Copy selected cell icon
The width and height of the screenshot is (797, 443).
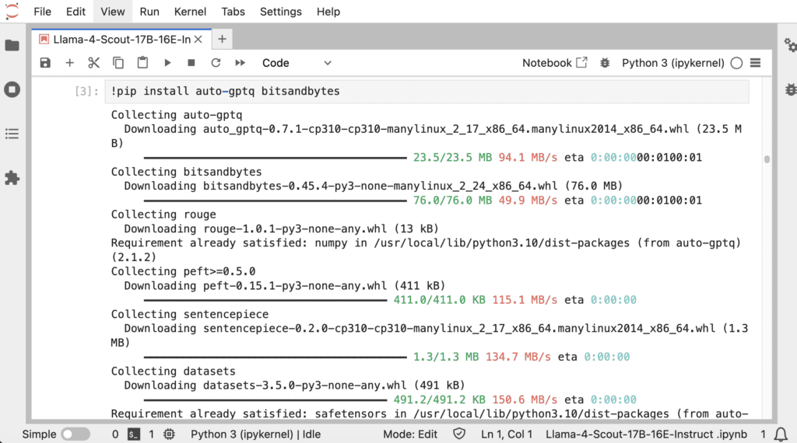[x=118, y=63]
